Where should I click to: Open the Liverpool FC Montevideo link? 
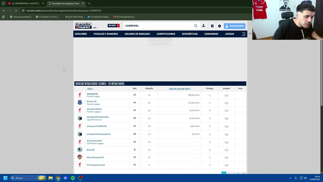pyautogui.click(x=98, y=117)
